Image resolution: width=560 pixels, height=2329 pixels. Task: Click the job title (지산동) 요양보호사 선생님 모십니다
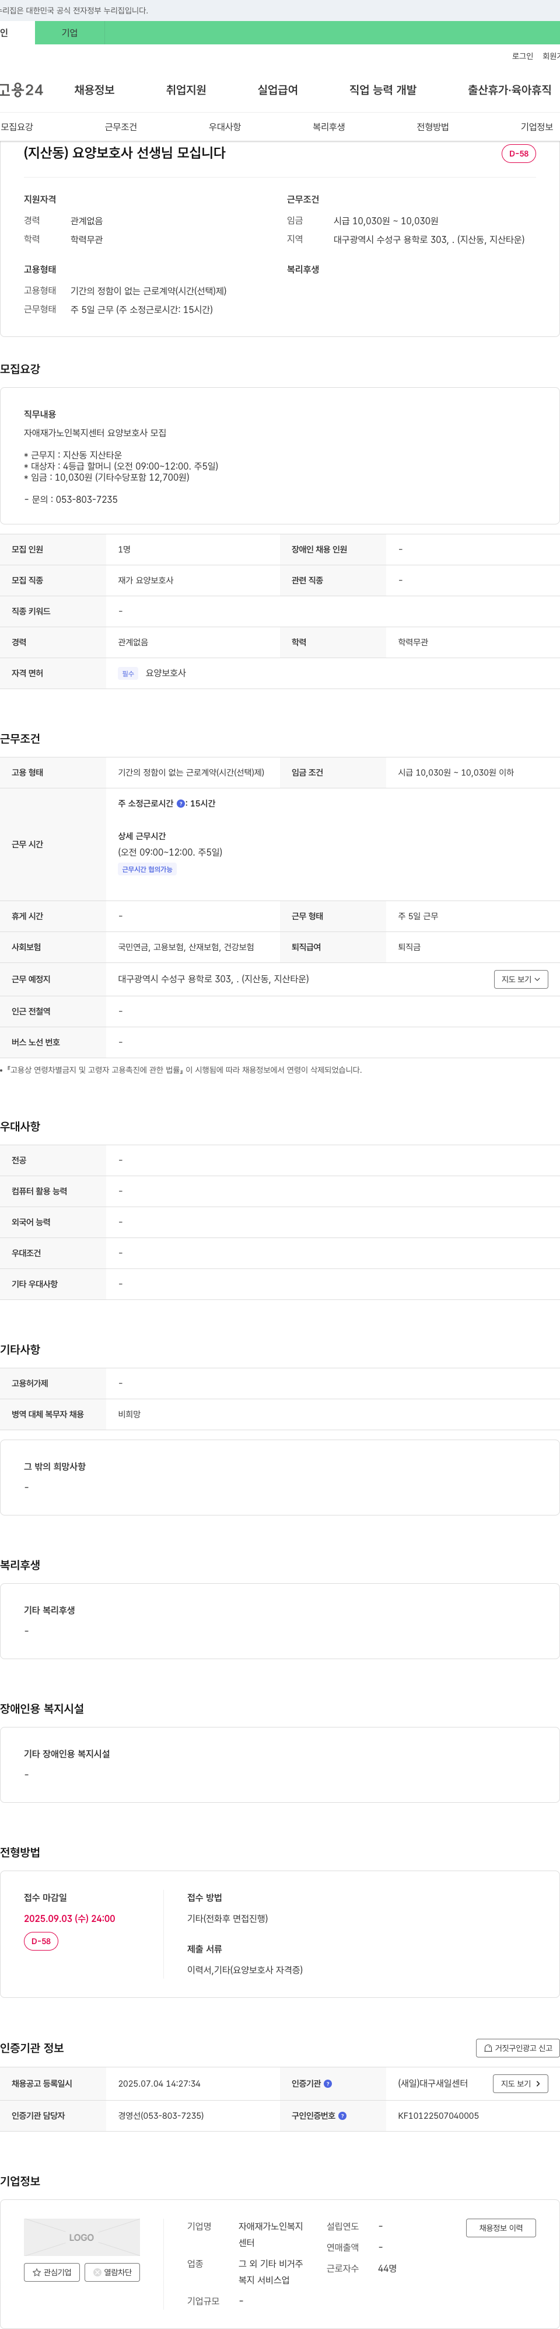coord(125,153)
